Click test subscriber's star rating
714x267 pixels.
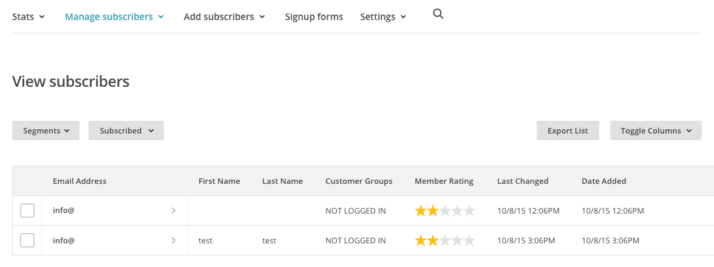pyautogui.click(x=444, y=241)
